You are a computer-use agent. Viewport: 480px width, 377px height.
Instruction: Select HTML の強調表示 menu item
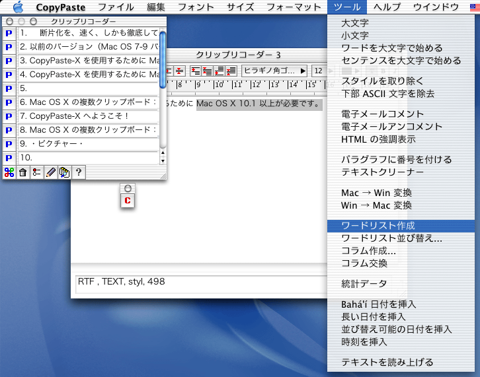(401, 139)
